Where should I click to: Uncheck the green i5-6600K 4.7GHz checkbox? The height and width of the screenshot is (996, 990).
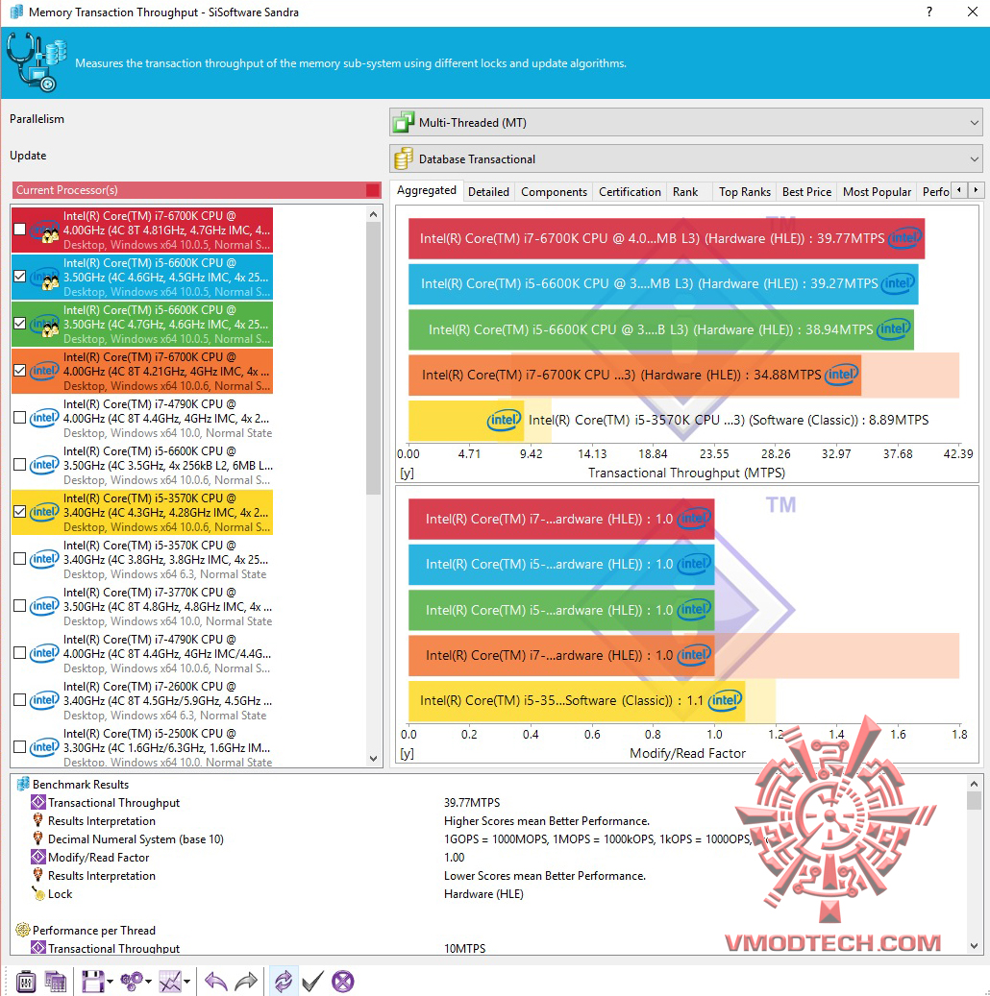point(20,324)
